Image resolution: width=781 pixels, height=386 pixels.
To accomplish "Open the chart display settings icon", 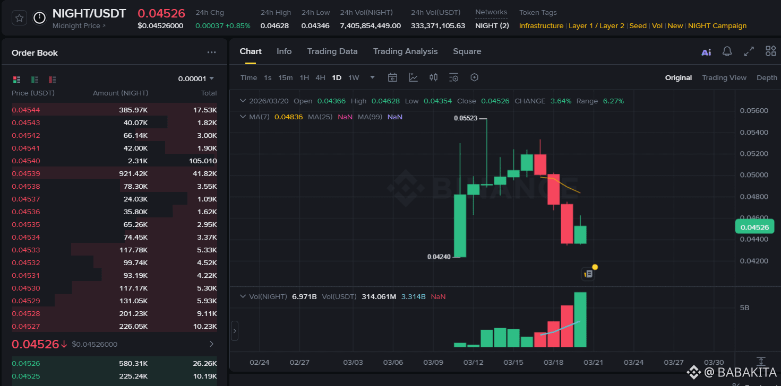I will [453, 77].
